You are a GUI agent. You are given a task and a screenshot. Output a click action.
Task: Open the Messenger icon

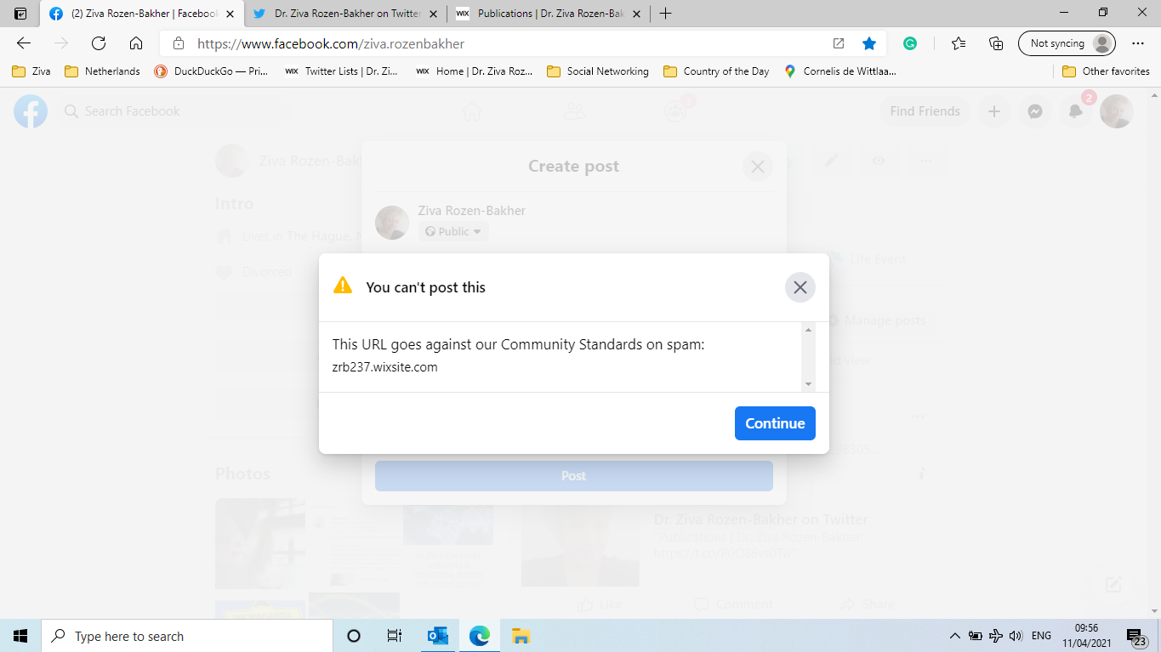pos(1034,111)
